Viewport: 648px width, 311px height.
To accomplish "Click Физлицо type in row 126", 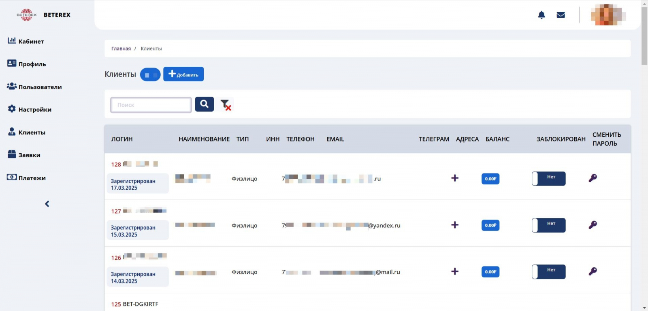I will (x=244, y=272).
